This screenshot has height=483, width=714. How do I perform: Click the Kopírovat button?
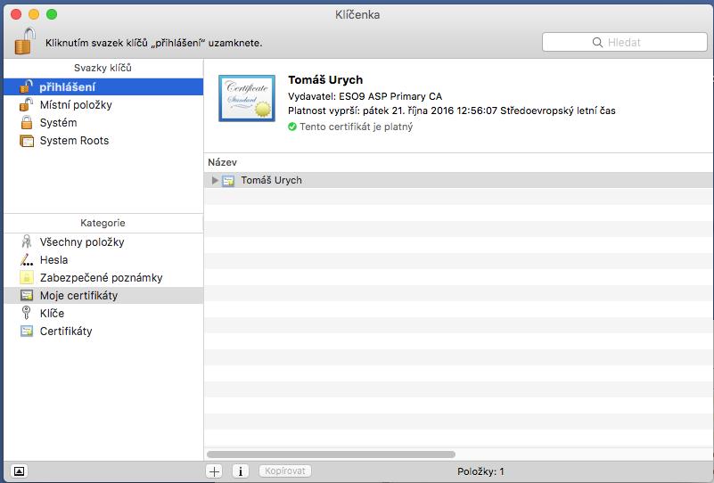point(285,471)
